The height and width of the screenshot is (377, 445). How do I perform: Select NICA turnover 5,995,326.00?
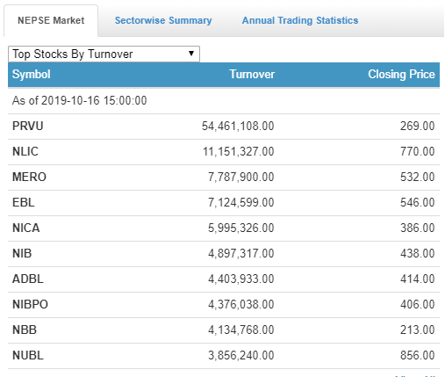(241, 228)
